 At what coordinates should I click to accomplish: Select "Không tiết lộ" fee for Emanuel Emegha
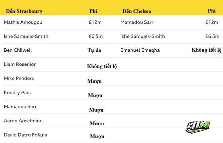click(x=207, y=50)
